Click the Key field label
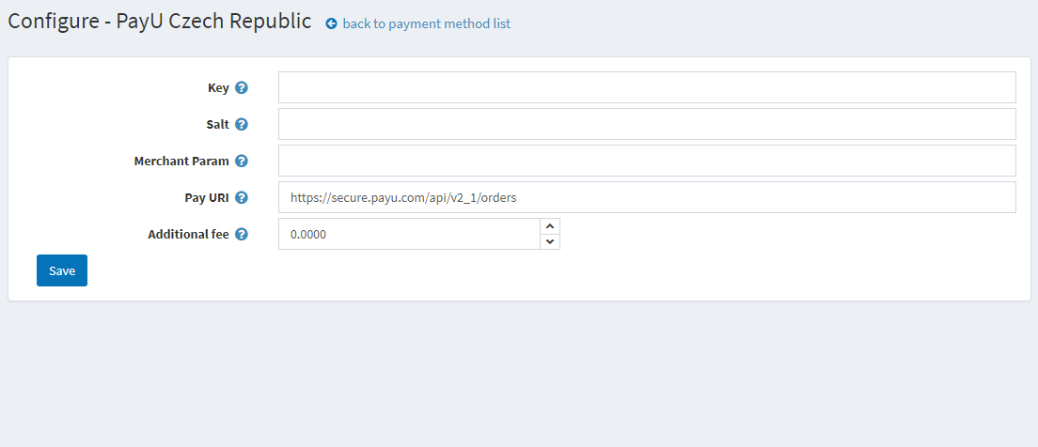Viewport: 1038px width, 447px height. tap(218, 88)
